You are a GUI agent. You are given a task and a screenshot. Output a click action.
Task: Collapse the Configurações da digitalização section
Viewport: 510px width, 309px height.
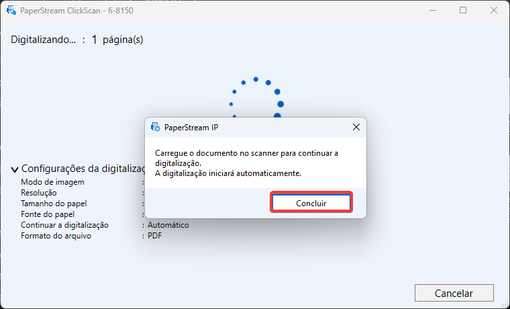point(14,169)
